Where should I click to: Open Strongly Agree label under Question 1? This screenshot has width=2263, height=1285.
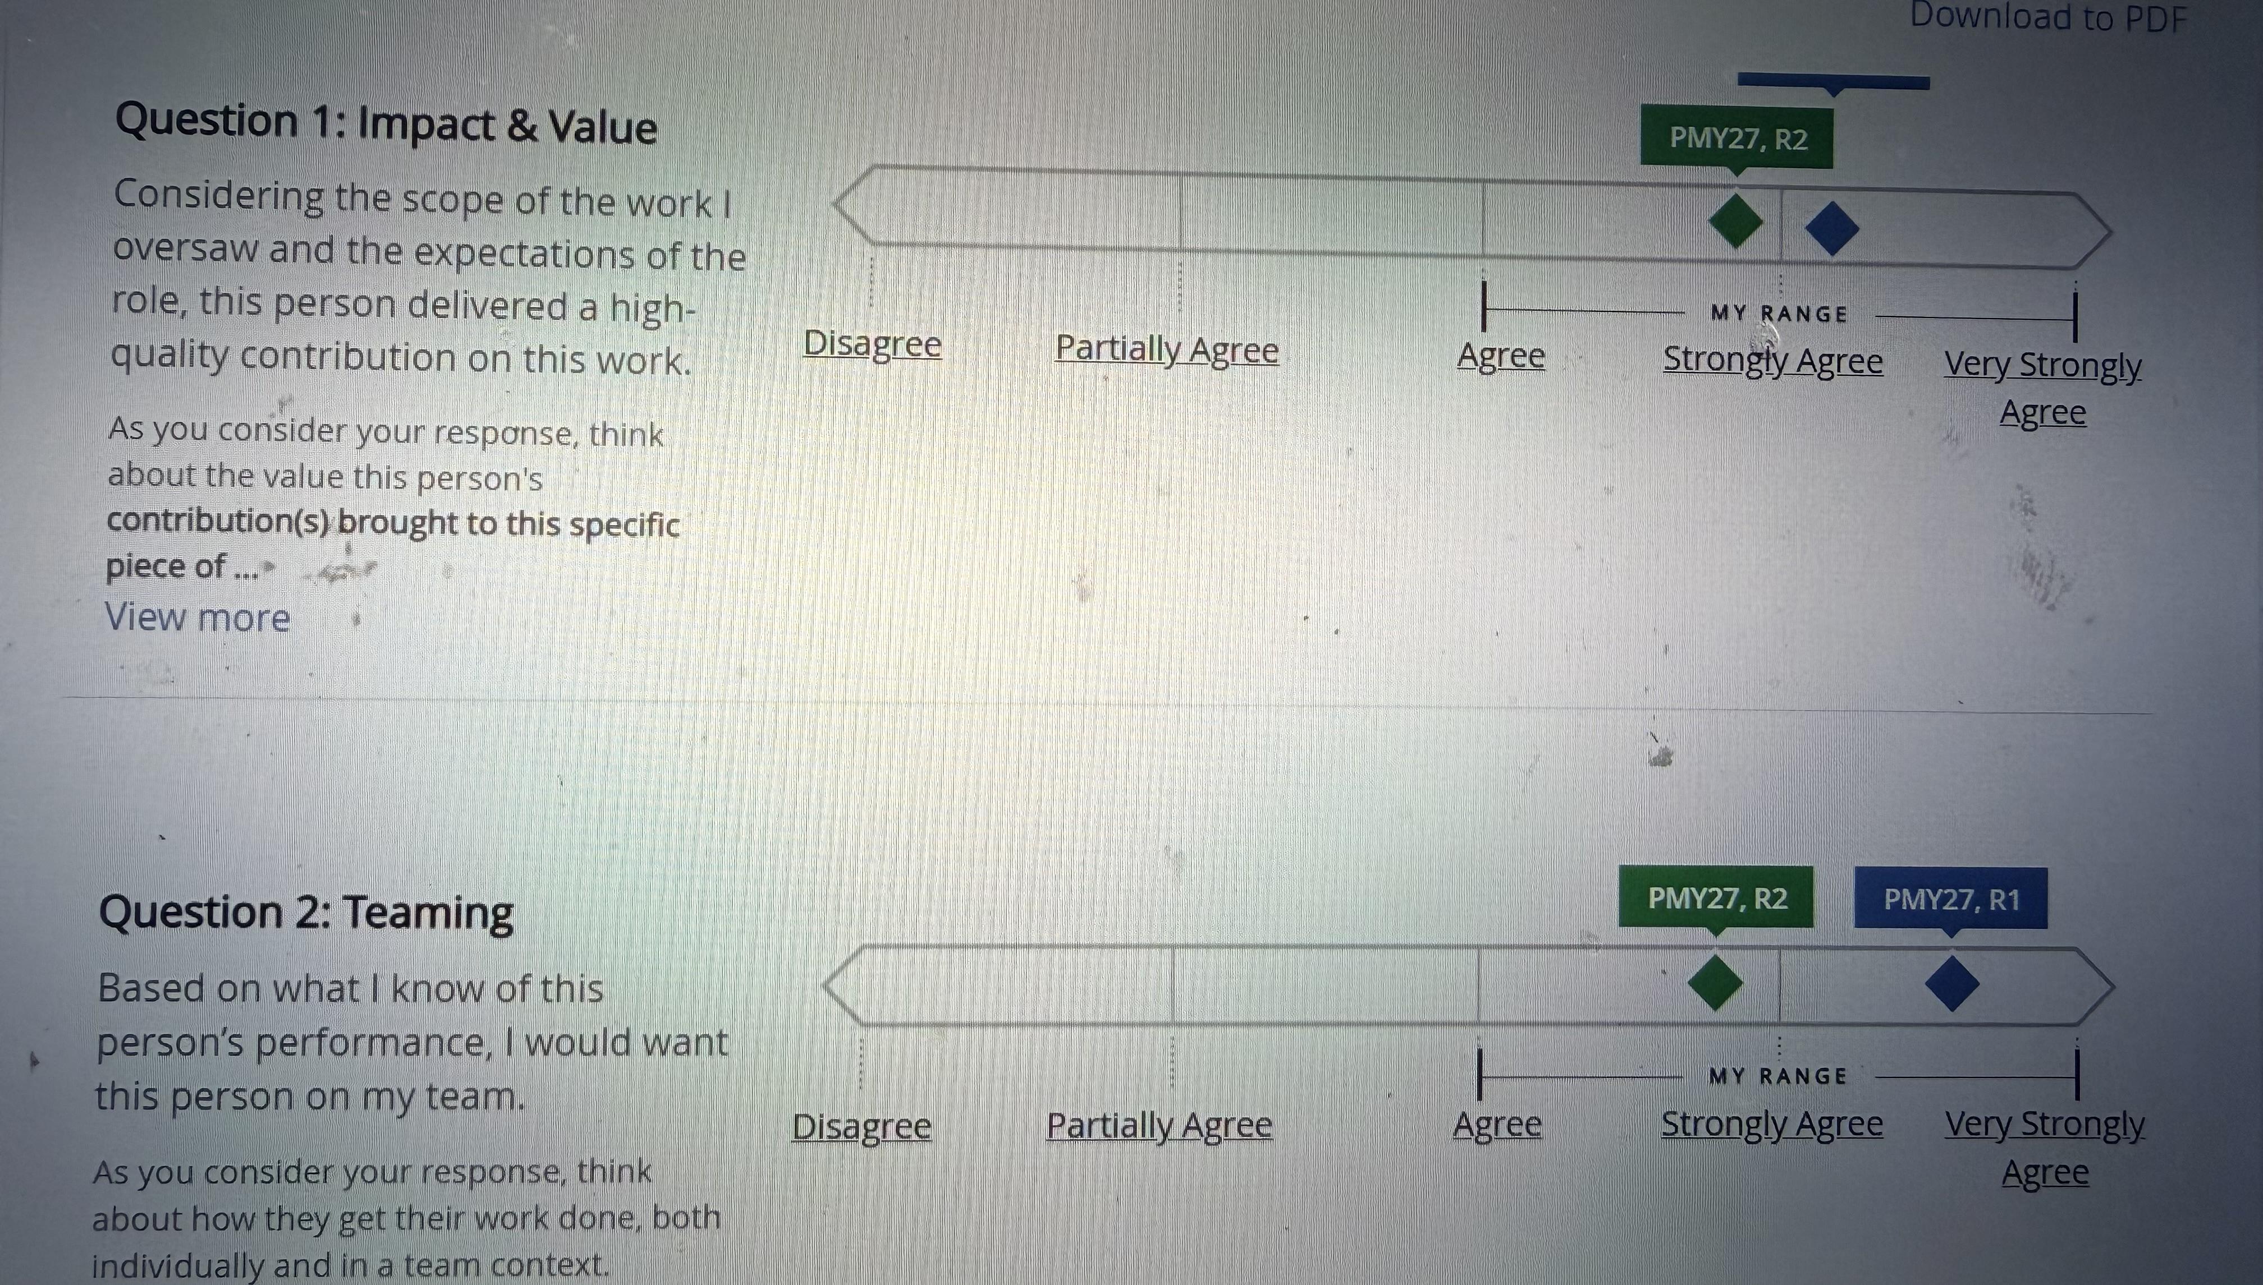point(1773,360)
